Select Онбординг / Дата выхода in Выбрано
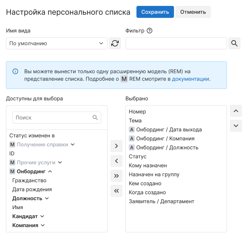Image resolution: width=246 pixels, height=237 pixels. 169,130
